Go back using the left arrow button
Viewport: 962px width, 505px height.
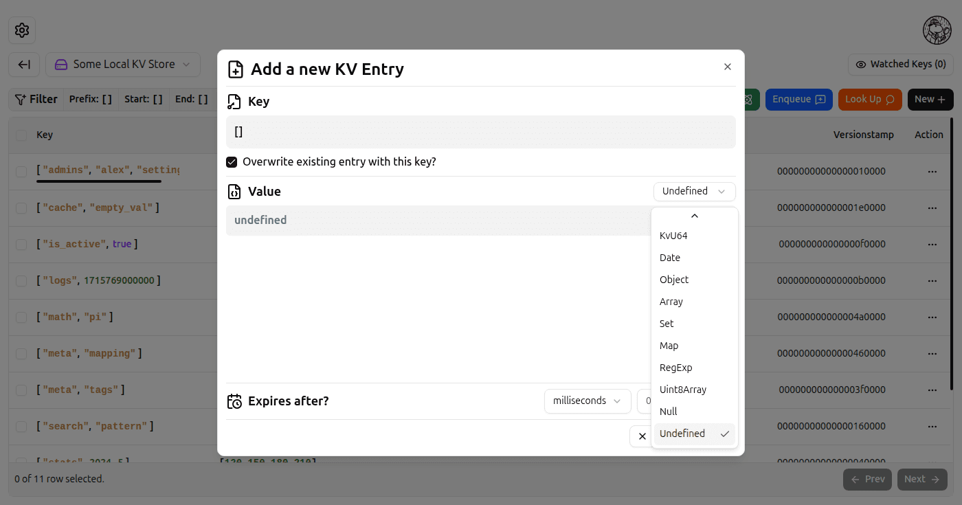24,65
